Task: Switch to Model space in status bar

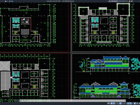Action: tap(108, 103)
